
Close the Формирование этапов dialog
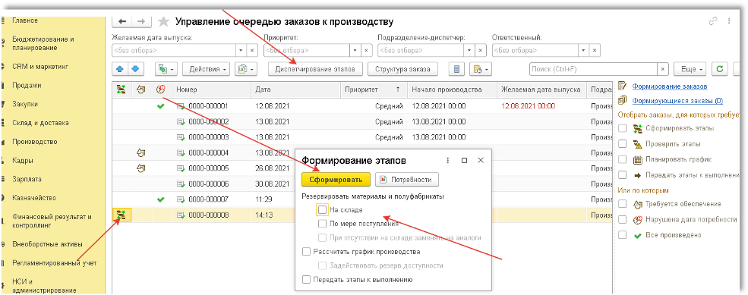[x=481, y=160]
